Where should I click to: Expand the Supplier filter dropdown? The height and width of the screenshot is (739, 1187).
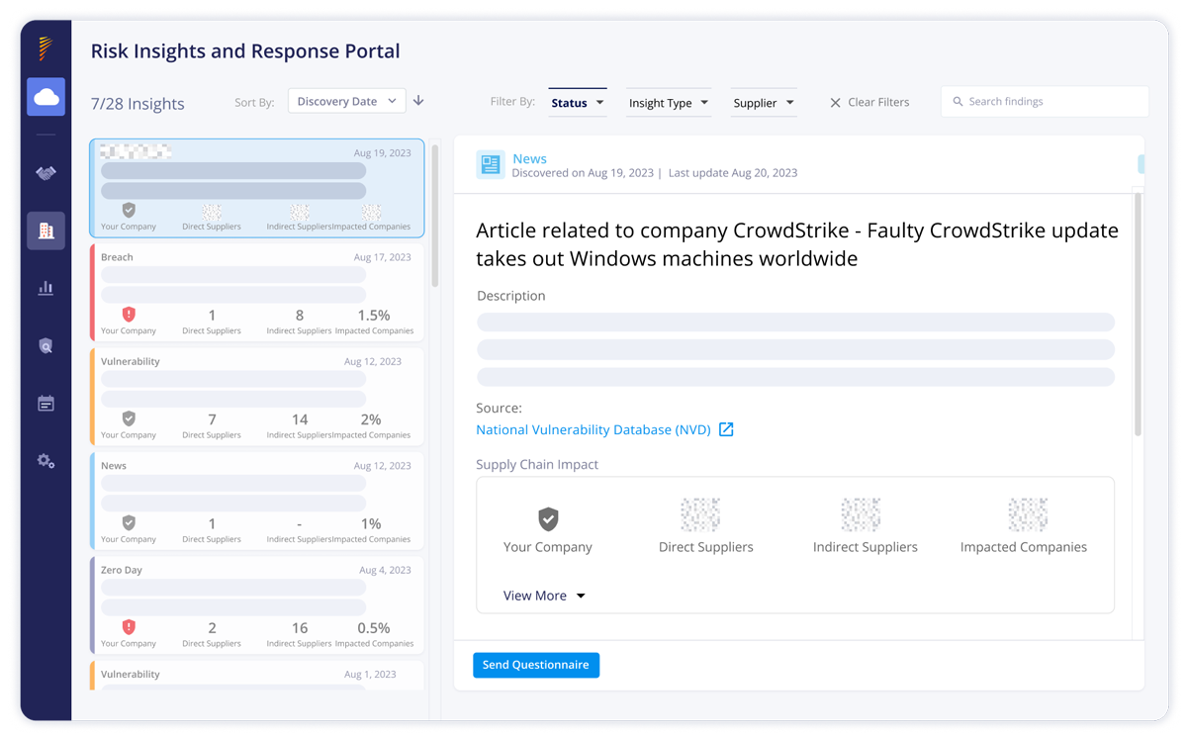764,103
